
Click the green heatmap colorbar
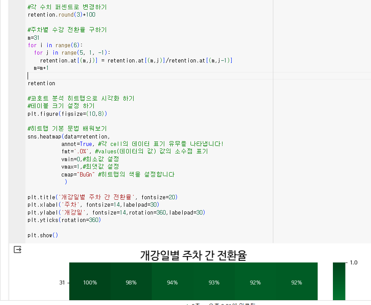339,281
